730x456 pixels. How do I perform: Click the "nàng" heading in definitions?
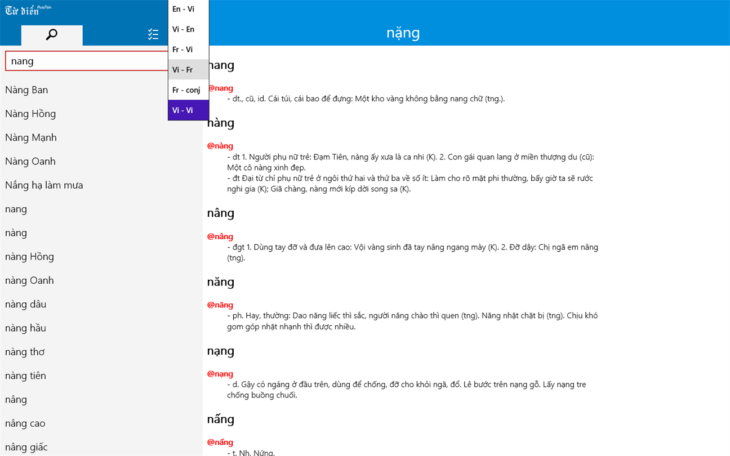(220, 123)
